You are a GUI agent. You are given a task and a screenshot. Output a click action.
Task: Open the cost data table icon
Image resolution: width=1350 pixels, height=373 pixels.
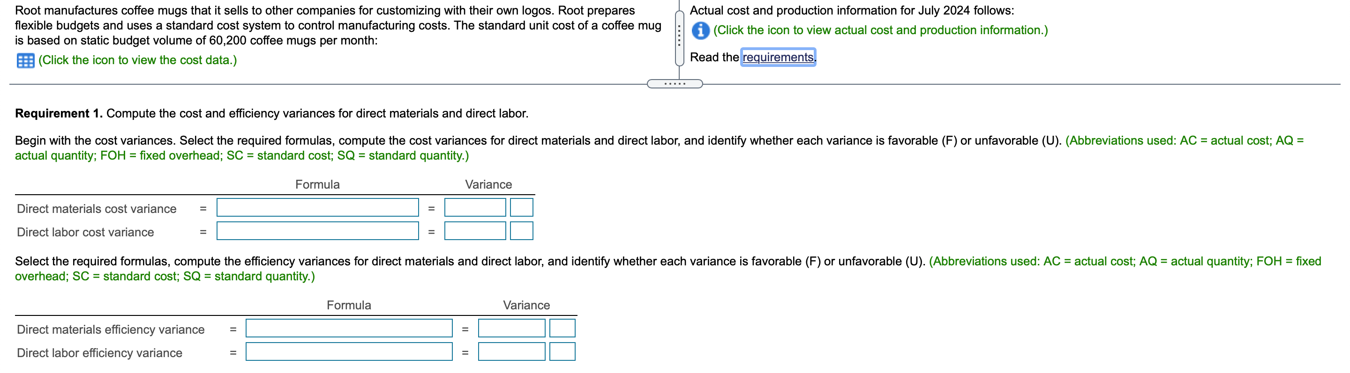coord(25,61)
